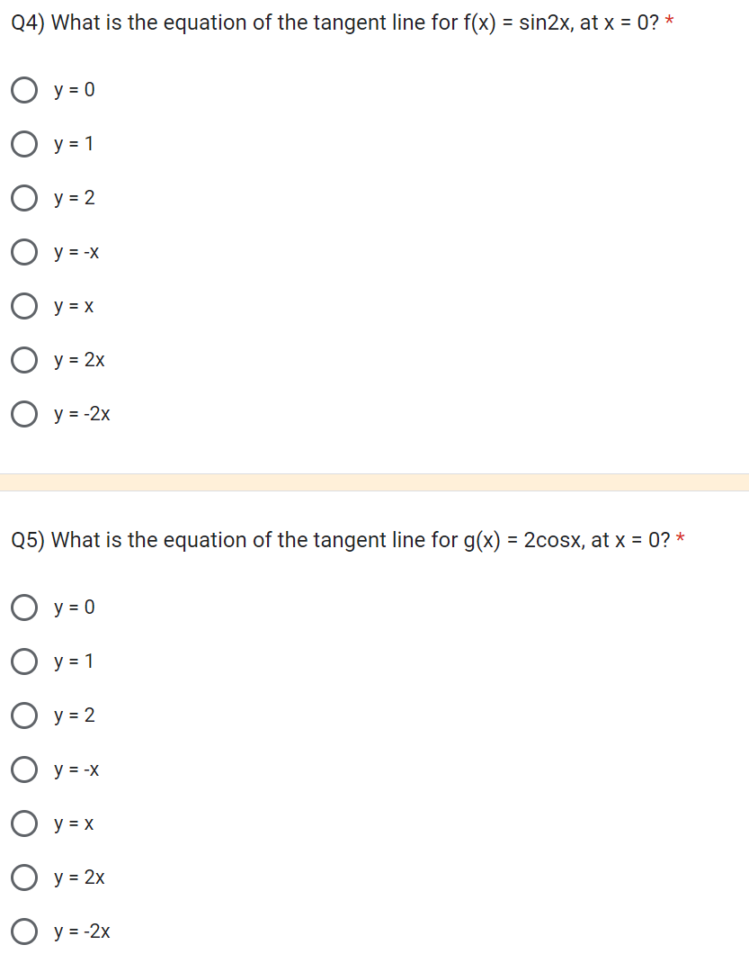Select the y = 2 option for Q4
The image size is (749, 963).
pos(24,198)
